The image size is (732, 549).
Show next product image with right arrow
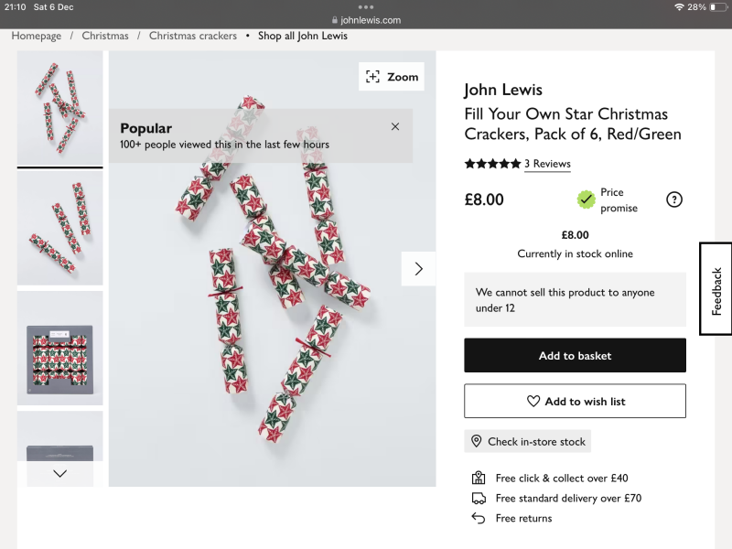[x=418, y=269]
